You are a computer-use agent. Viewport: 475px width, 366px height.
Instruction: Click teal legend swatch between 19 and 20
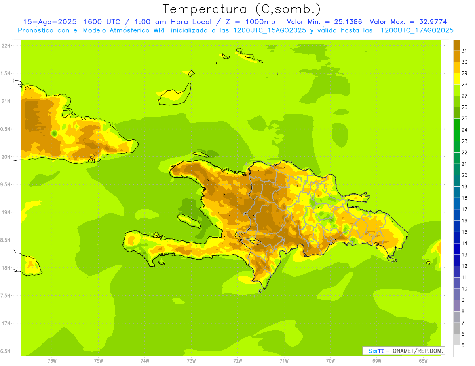point(456,181)
